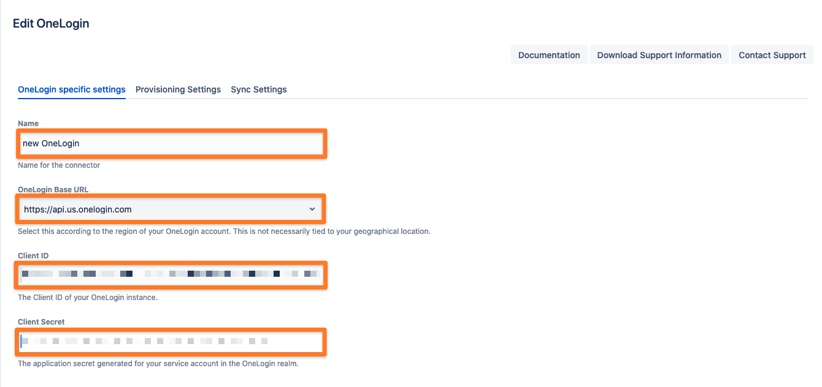822x387 pixels.
Task: Click into the Client Secret field
Action: click(x=171, y=341)
